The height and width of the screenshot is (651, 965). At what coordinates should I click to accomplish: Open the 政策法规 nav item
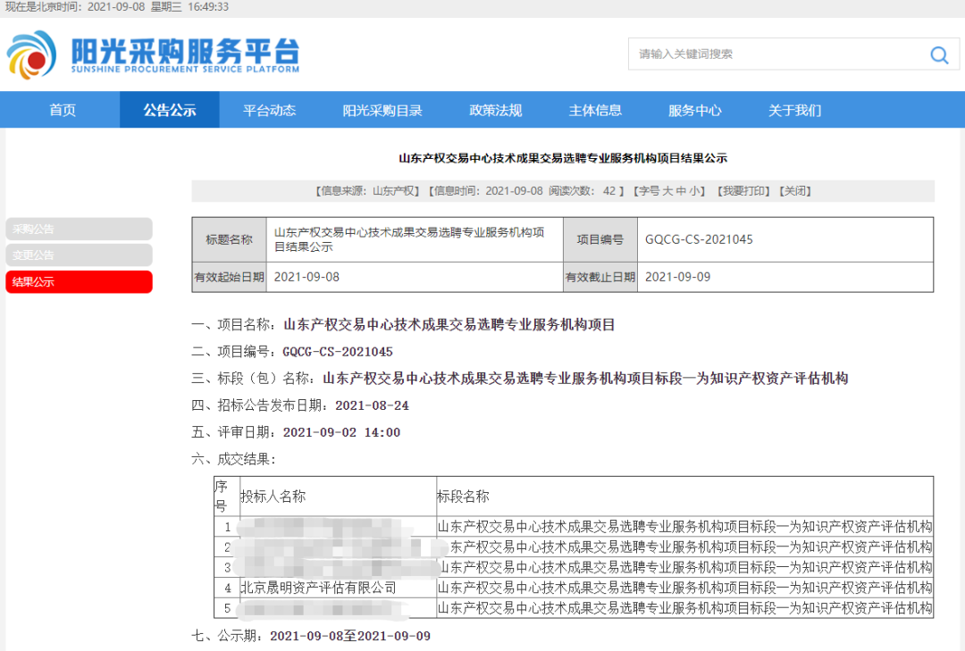pos(495,110)
